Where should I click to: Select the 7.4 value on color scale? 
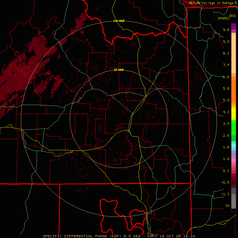[x=226, y=65]
